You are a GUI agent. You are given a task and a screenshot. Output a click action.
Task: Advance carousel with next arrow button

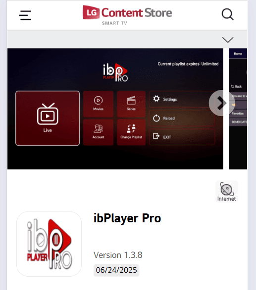(222, 103)
